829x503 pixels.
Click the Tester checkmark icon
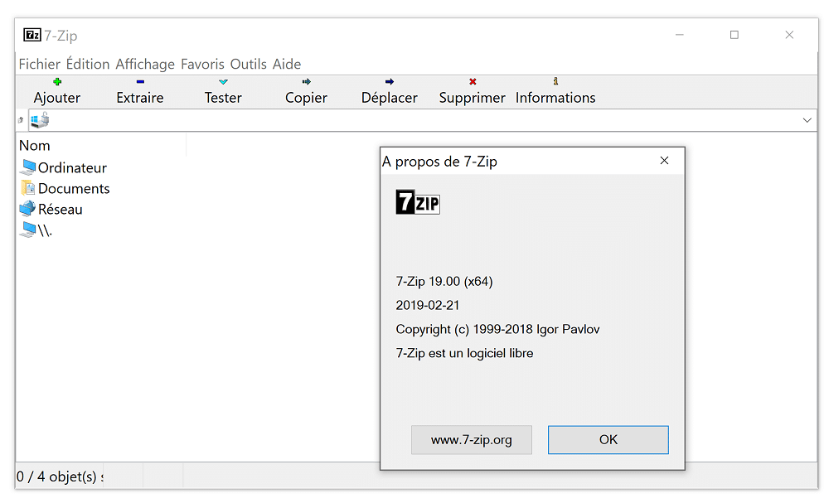point(223,82)
